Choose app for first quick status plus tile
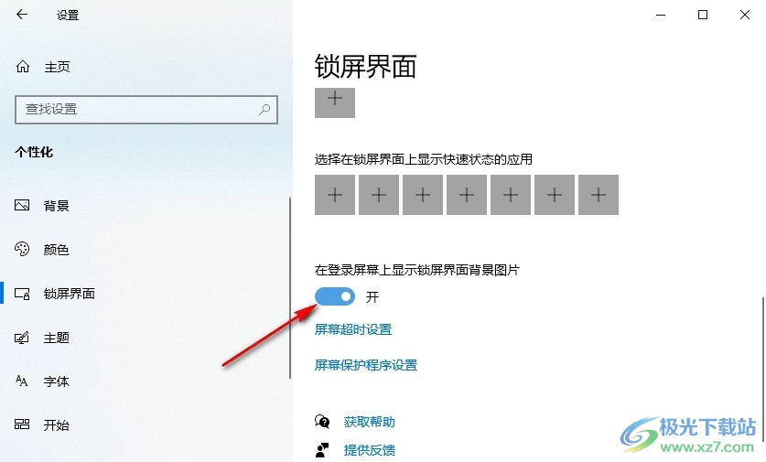The height and width of the screenshot is (462, 766). pos(335,195)
